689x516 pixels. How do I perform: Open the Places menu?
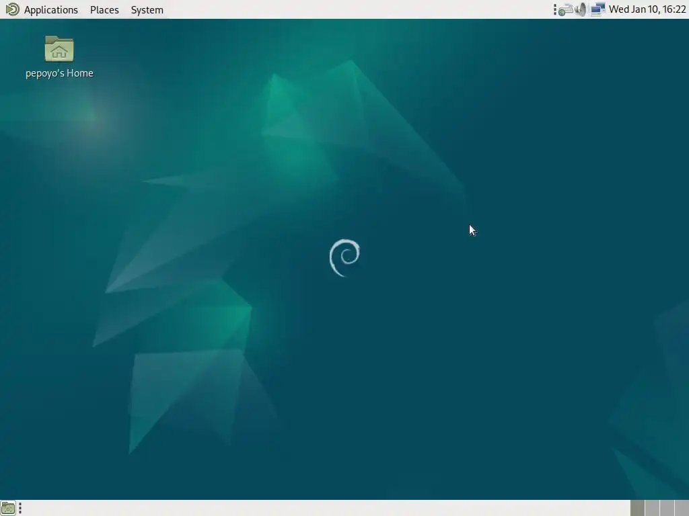point(104,9)
